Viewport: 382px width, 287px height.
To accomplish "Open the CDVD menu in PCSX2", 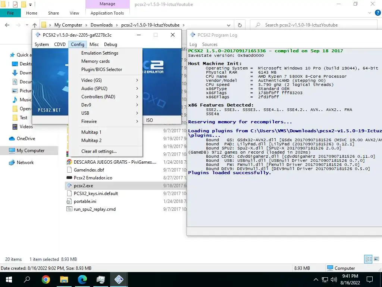I will click(x=60, y=44).
